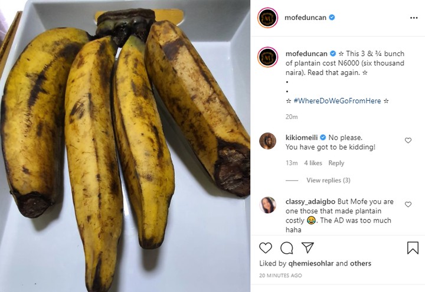
Task: Open mofeduncan profile picture in header
Action: pyautogui.click(x=267, y=18)
